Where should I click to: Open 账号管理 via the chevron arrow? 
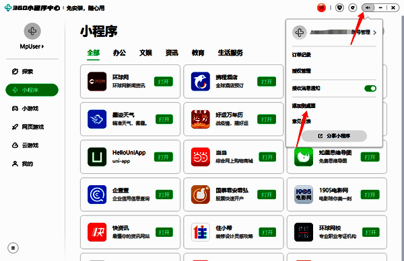pyautogui.click(x=374, y=33)
